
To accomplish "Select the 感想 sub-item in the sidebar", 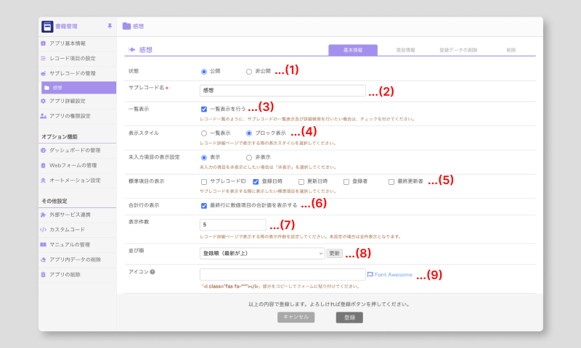I will [x=79, y=88].
